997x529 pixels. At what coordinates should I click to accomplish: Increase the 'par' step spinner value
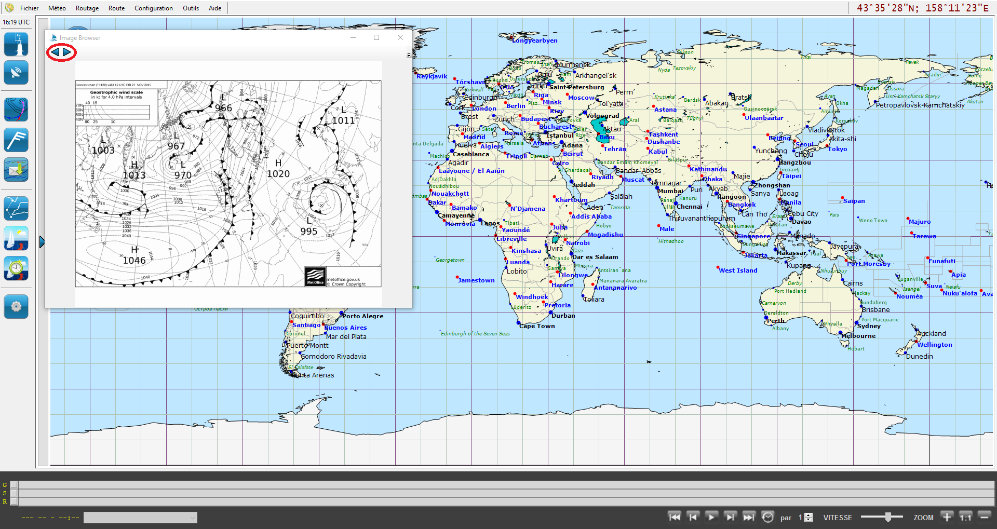click(809, 515)
